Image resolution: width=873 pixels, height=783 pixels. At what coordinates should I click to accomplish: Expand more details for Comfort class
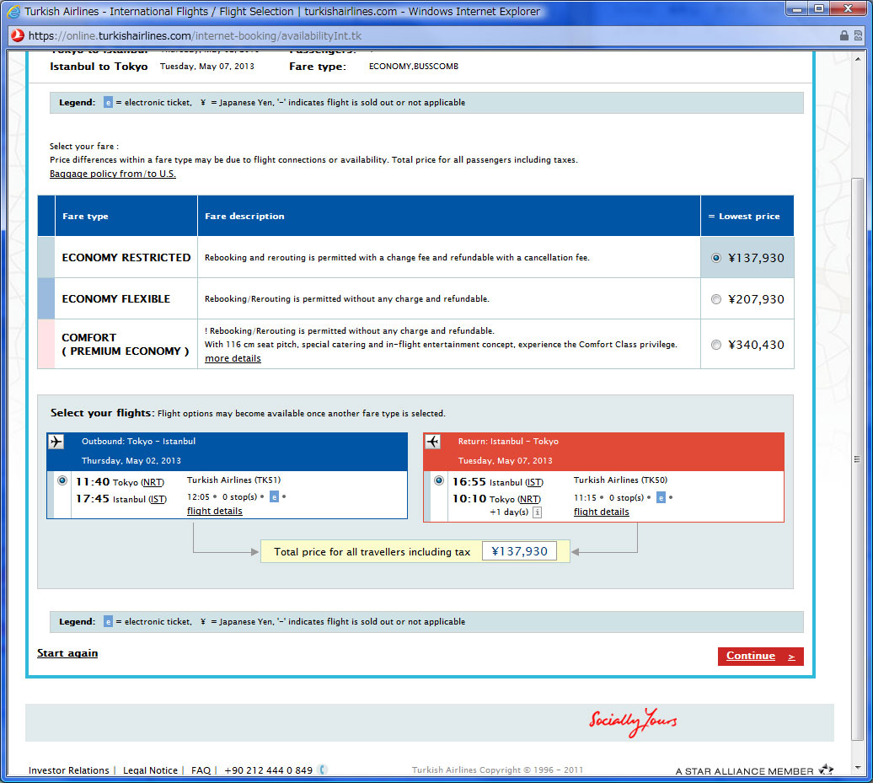click(x=233, y=359)
